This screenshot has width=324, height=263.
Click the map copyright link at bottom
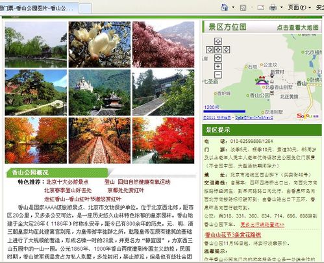pos(238,118)
